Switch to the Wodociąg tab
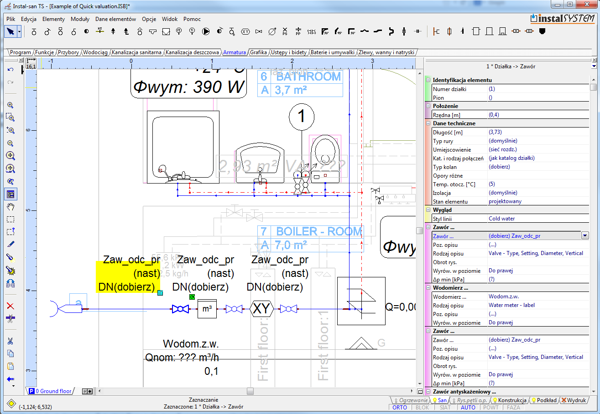Viewport: 600px width, 414px height. point(95,52)
